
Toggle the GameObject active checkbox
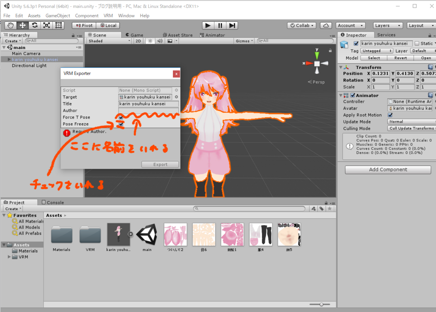click(x=356, y=43)
